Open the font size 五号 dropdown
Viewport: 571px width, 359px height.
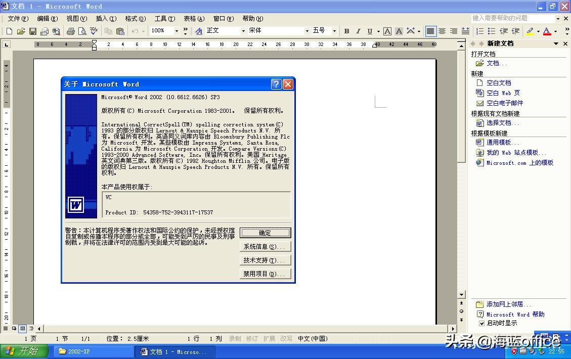click(x=334, y=31)
